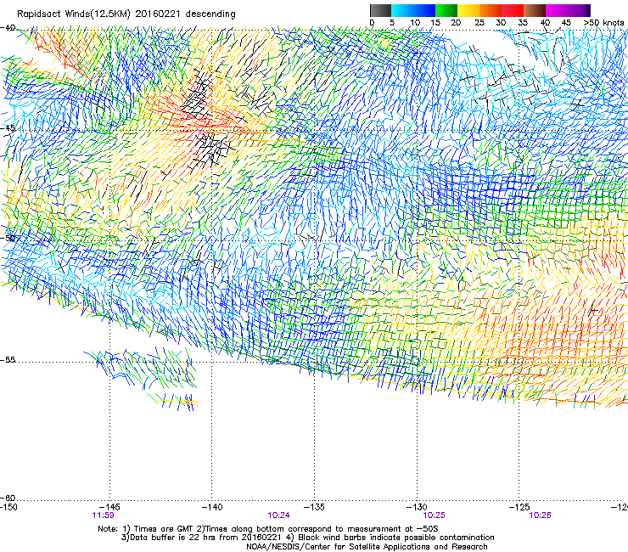This screenshot has height=552, width=628.
Task: Click the dark purple 45-50 knots legend swatch
Action: [579, 10]
